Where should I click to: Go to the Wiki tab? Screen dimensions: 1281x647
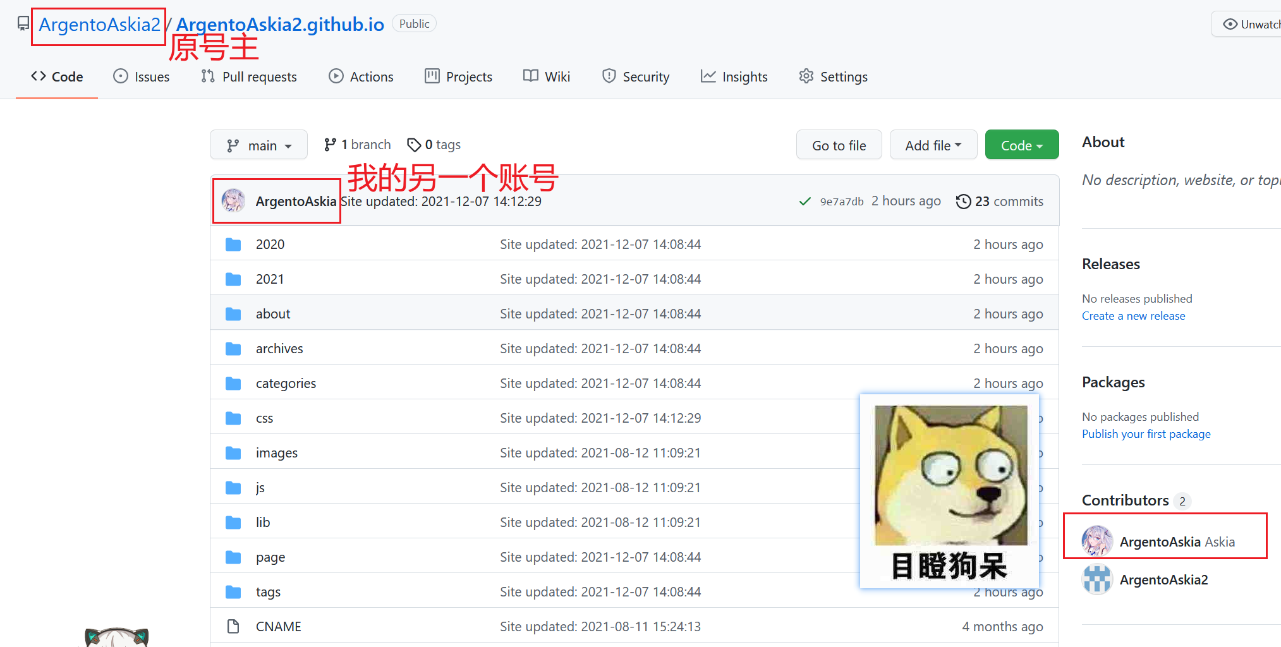coord(547,76)
